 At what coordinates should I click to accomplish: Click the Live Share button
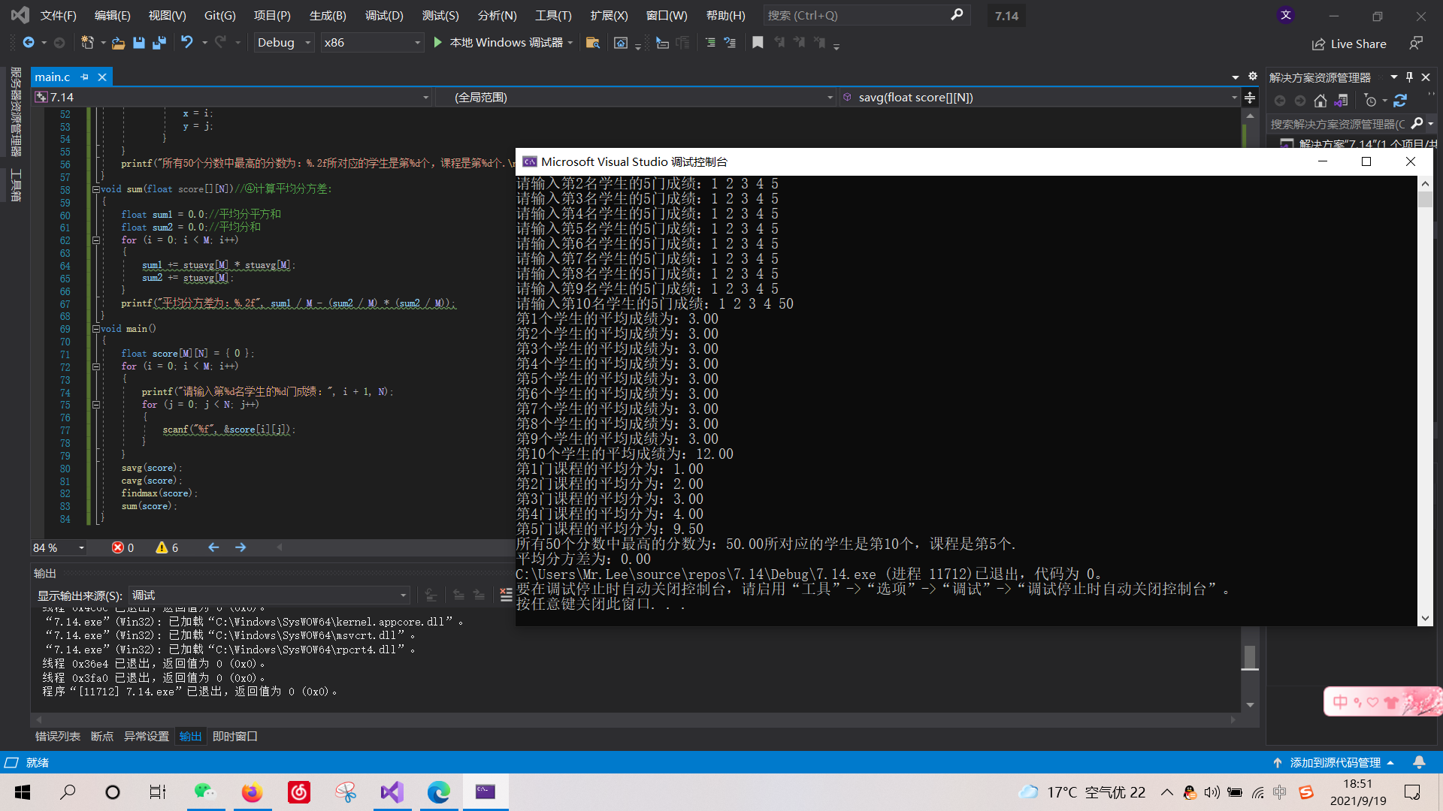click(1349, 44)
